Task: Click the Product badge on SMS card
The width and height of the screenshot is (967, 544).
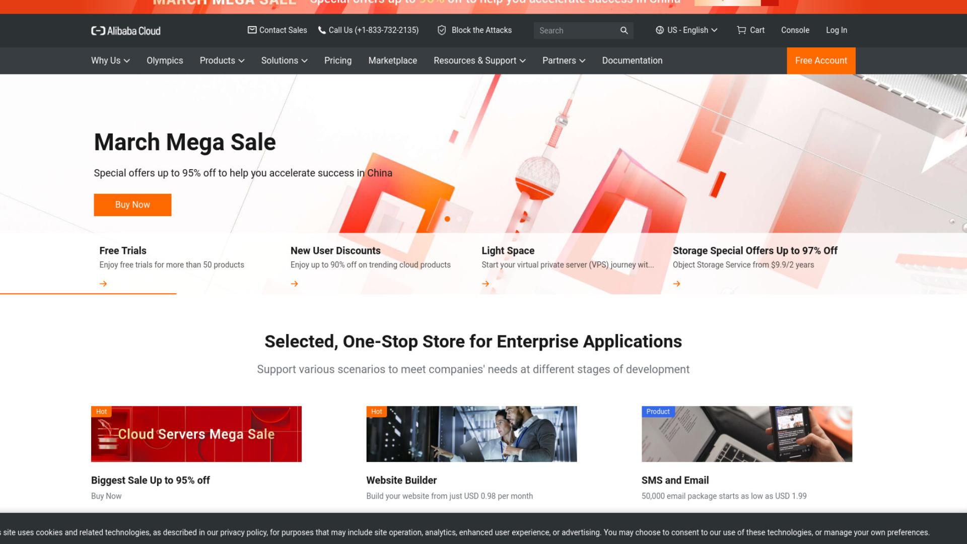Action: (658, 412)
